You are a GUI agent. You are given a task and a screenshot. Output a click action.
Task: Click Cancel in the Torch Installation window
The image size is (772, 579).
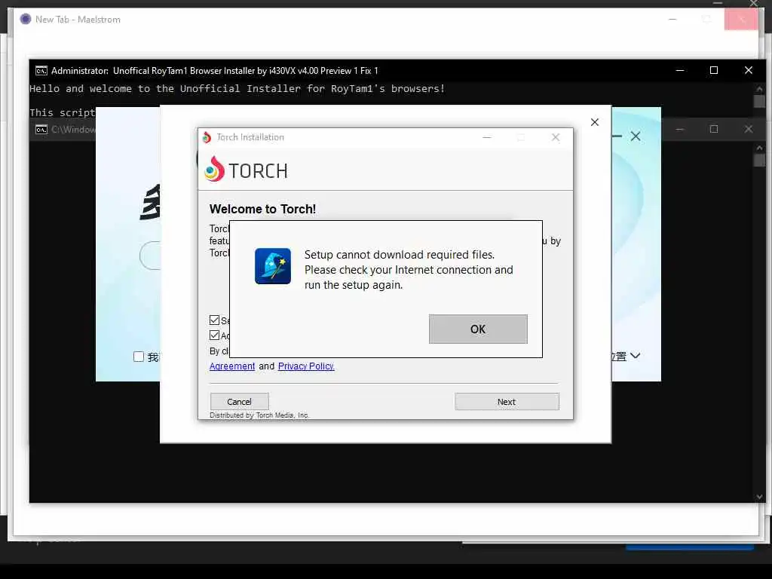[x=239, y=402]
